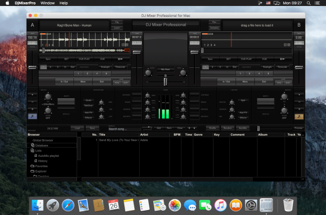
Task: Click the playlist move-down arrow icon
Action: tap(194, 128)
